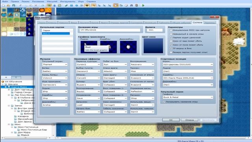Toggle 'Невидимый в начале игры' checkbox
252x142 pixels.
(171, 34)
